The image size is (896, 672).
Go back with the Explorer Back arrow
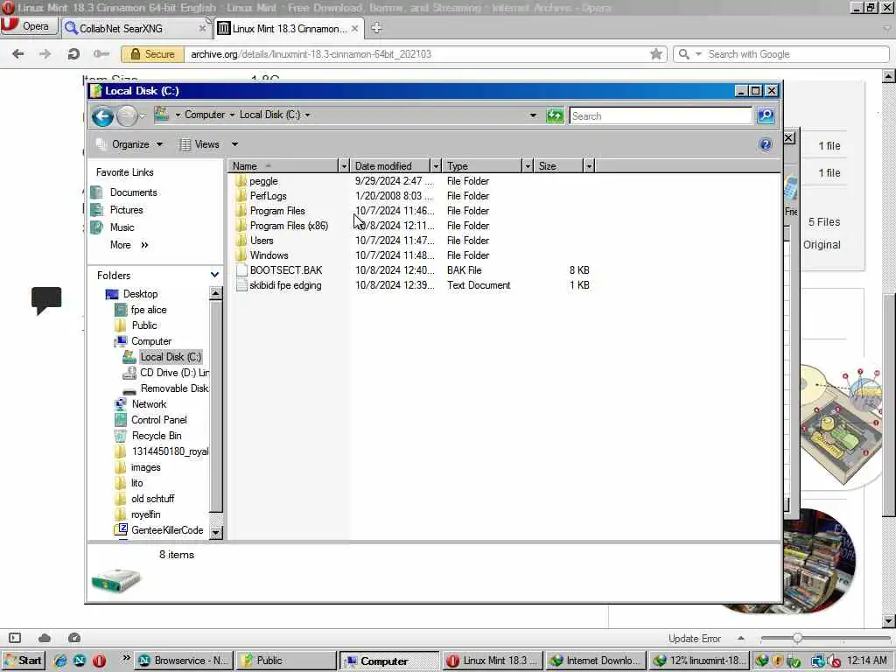point(102,116)
